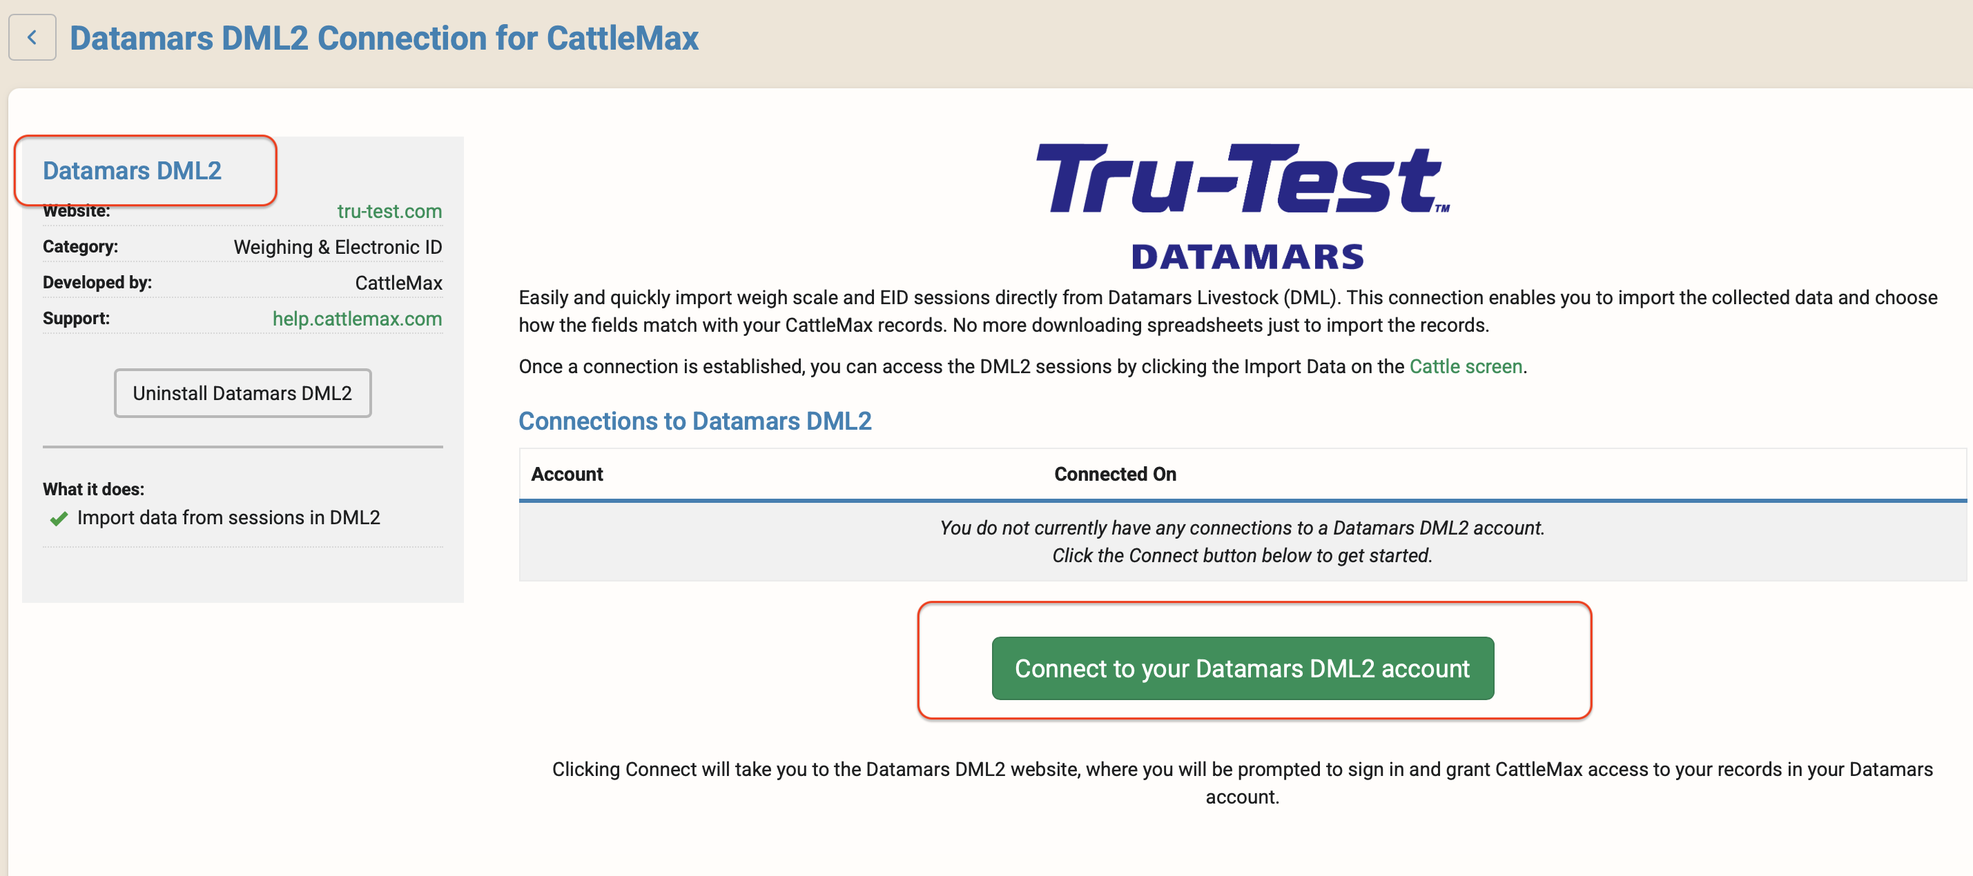The width and height of the screenshot is (1973, 876).
Task: Click Weighing & Electronic ID category text
Action: click(338, 247)
